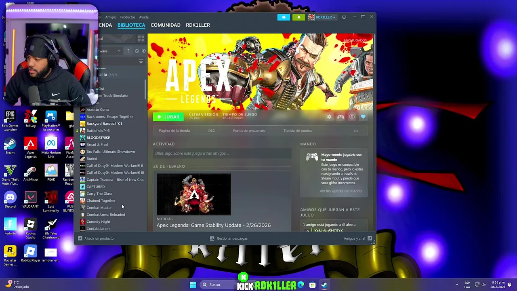Open Gestionar descargas

229,238
